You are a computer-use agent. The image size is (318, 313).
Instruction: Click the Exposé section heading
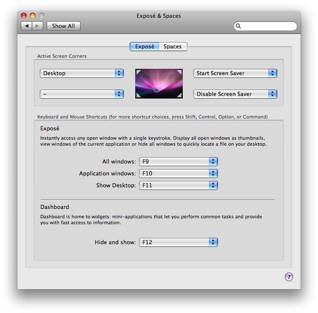(x=50, y=128)
